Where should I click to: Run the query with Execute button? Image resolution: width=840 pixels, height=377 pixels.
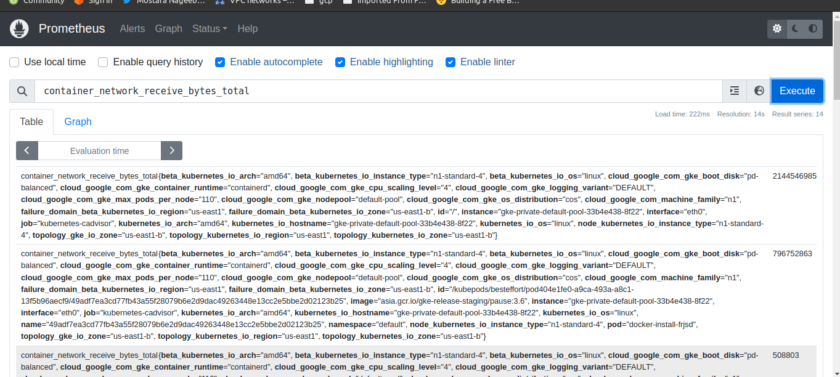tap(797, 91)
